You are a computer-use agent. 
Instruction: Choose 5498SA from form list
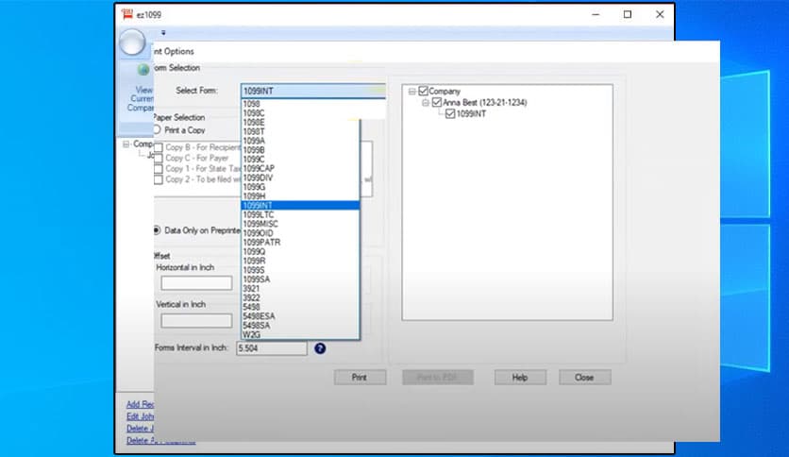(x=300, y=326)
